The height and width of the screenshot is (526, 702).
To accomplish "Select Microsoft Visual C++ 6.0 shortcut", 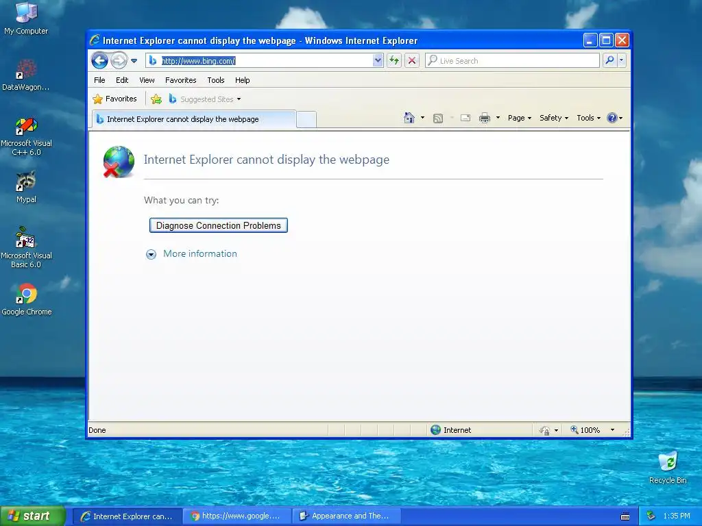I will [x=26, y=136].
